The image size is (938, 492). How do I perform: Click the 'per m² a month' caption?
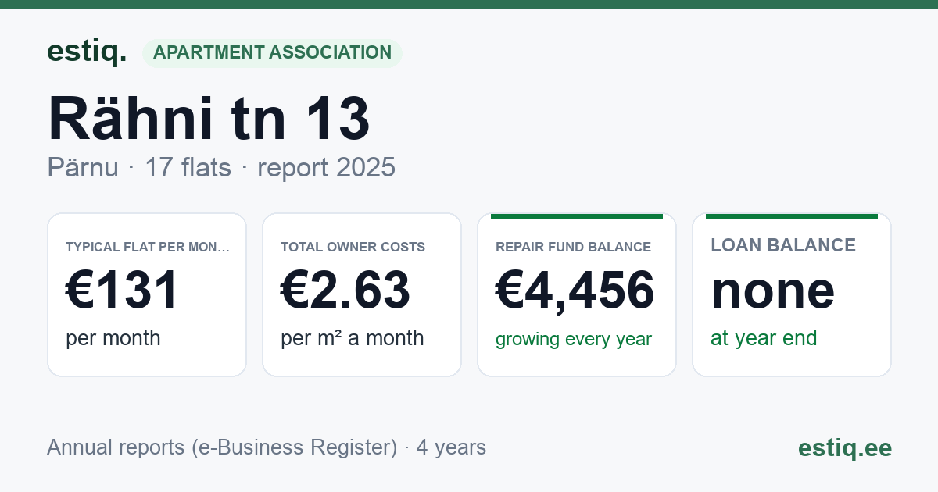[x=353, y=338]
